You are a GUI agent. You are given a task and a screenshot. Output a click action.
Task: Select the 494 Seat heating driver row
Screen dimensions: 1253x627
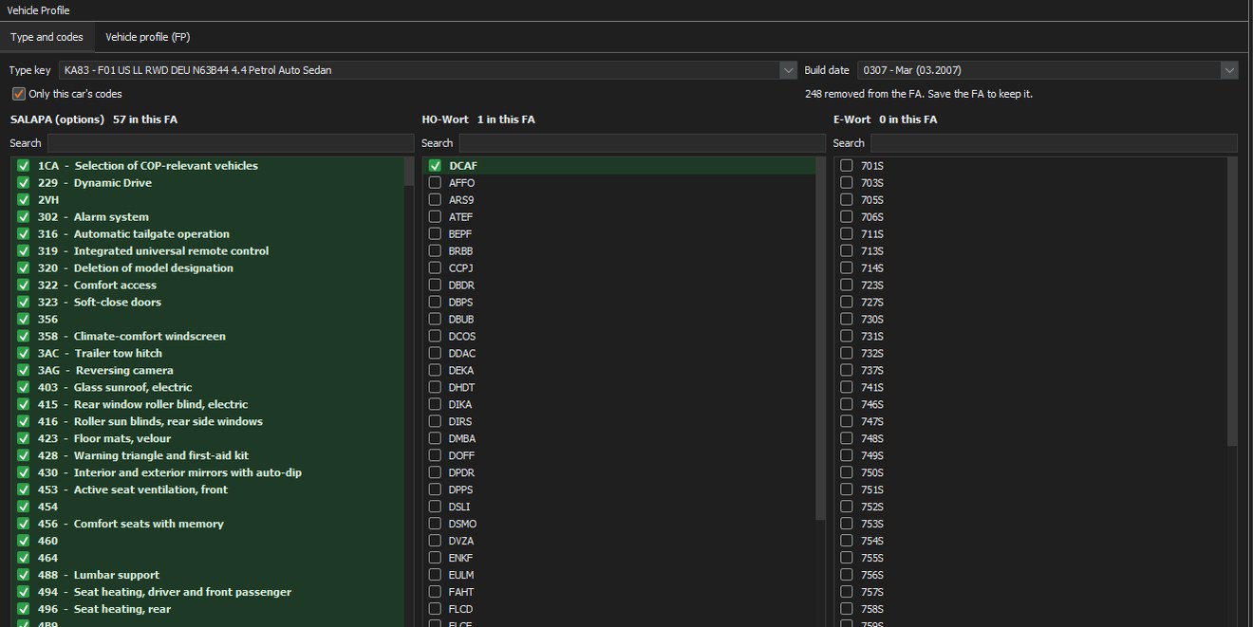[x=208, y=593]
